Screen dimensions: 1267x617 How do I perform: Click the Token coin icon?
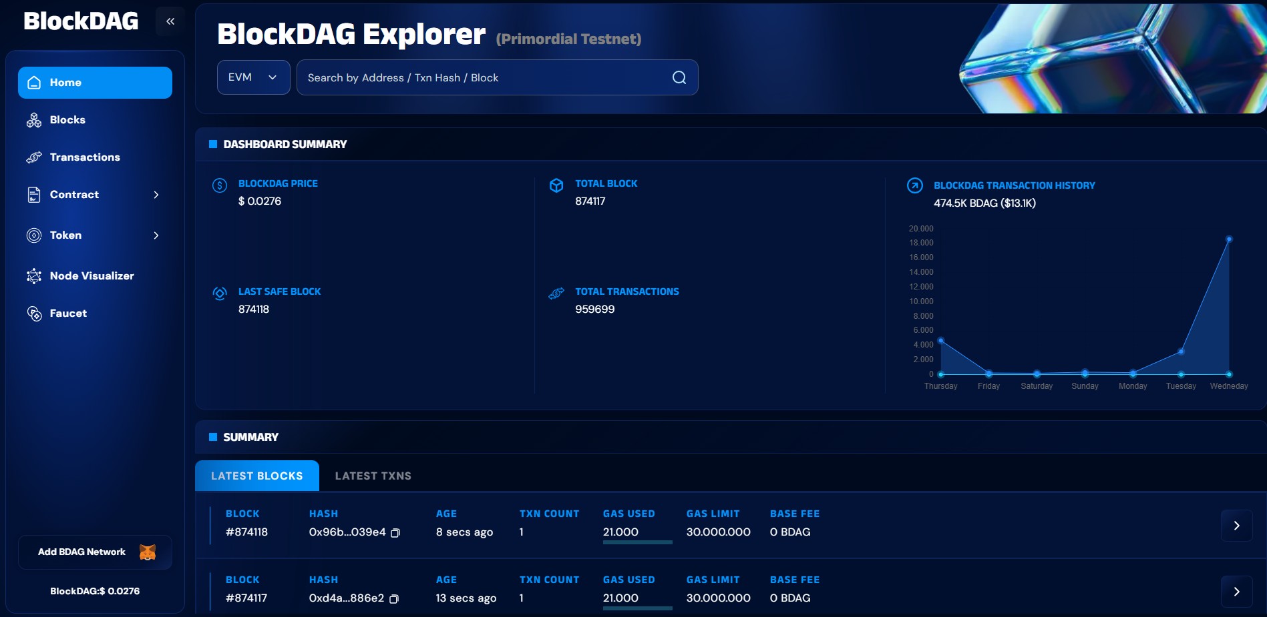click(x=34, y=235)
